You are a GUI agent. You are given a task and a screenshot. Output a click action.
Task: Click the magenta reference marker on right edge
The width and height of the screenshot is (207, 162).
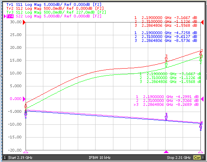tap(202, 99)
